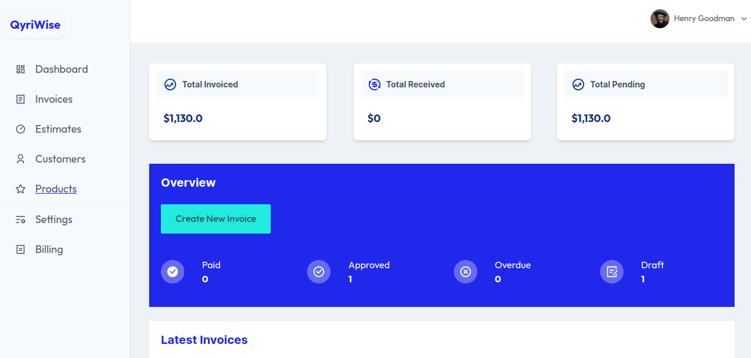
Task: Click the Approved checkmark circle icon
Action: click(319, 272)
